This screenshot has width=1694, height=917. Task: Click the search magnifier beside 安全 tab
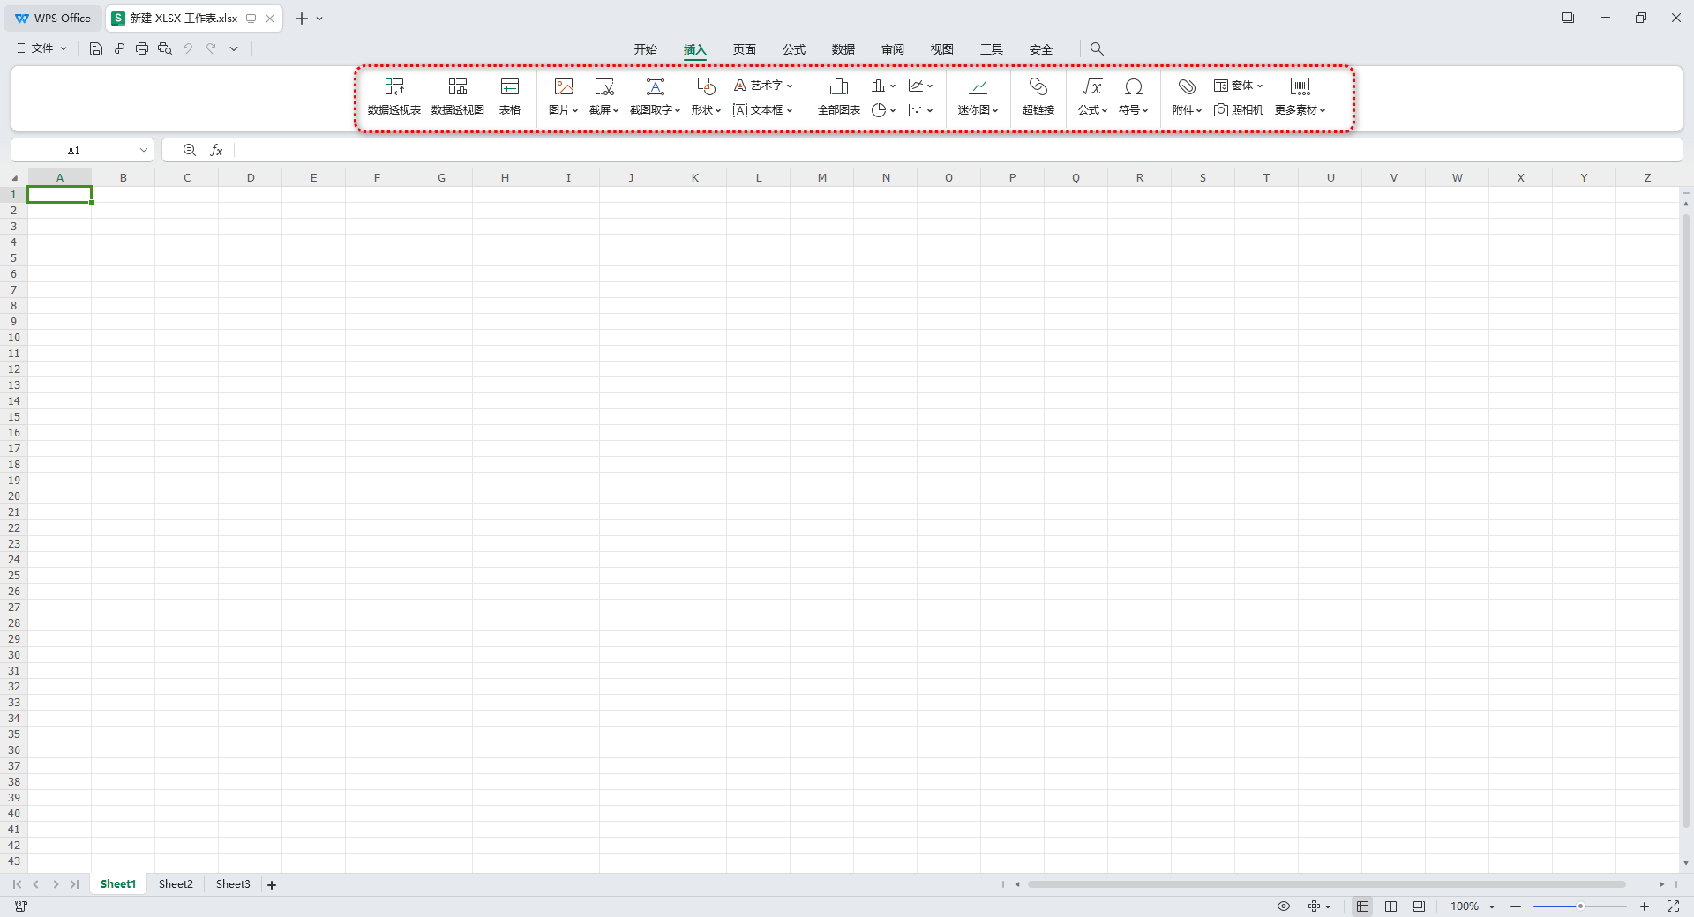[x=1097, y=49]
